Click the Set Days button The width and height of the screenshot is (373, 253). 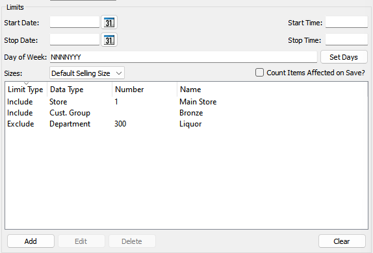(x=344, y=57)
